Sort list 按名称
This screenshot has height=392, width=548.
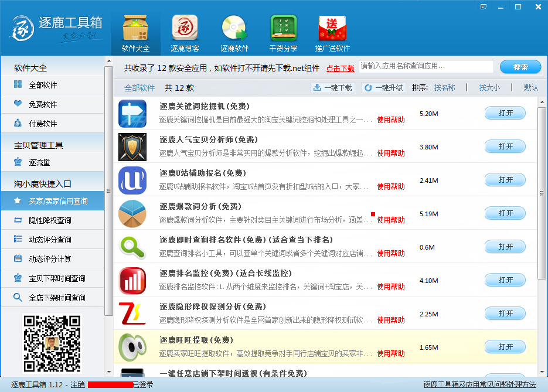444,87
